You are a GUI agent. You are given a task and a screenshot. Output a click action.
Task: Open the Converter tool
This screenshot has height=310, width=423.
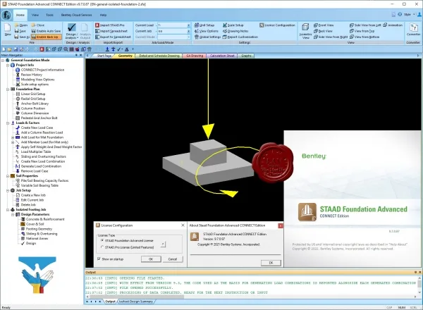click(413, 30)
